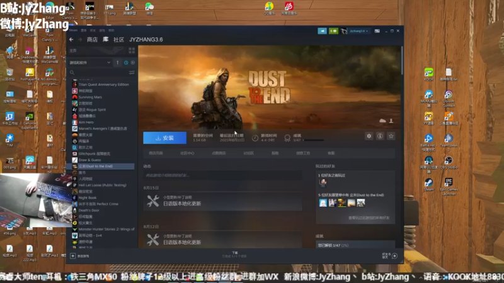Open the game's community hub link
The image size is (504, 283).
(187, 153)
